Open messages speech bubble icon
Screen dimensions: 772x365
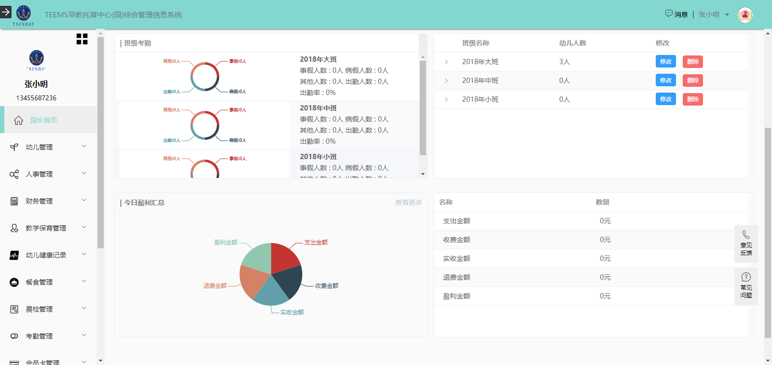(668, 14)
